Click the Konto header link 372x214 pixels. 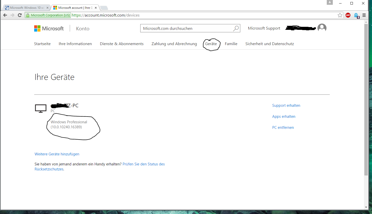[x=83, y=29]
